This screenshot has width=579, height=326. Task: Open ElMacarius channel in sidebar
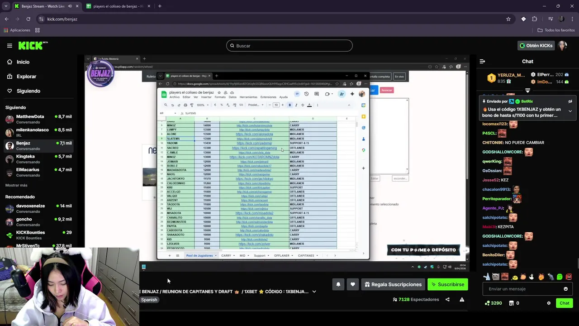pos(38,172)
